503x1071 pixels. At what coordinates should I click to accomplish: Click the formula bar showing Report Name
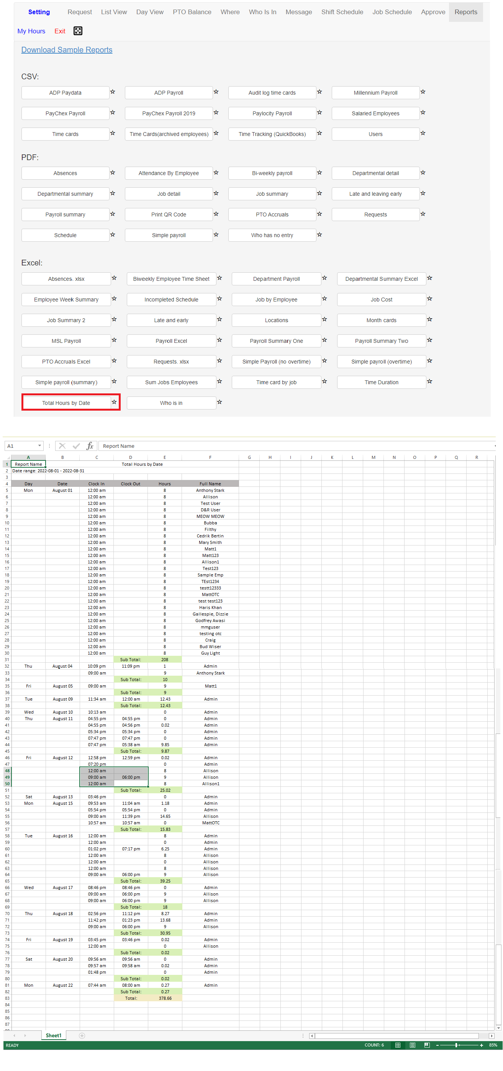[x=291, y=446]
